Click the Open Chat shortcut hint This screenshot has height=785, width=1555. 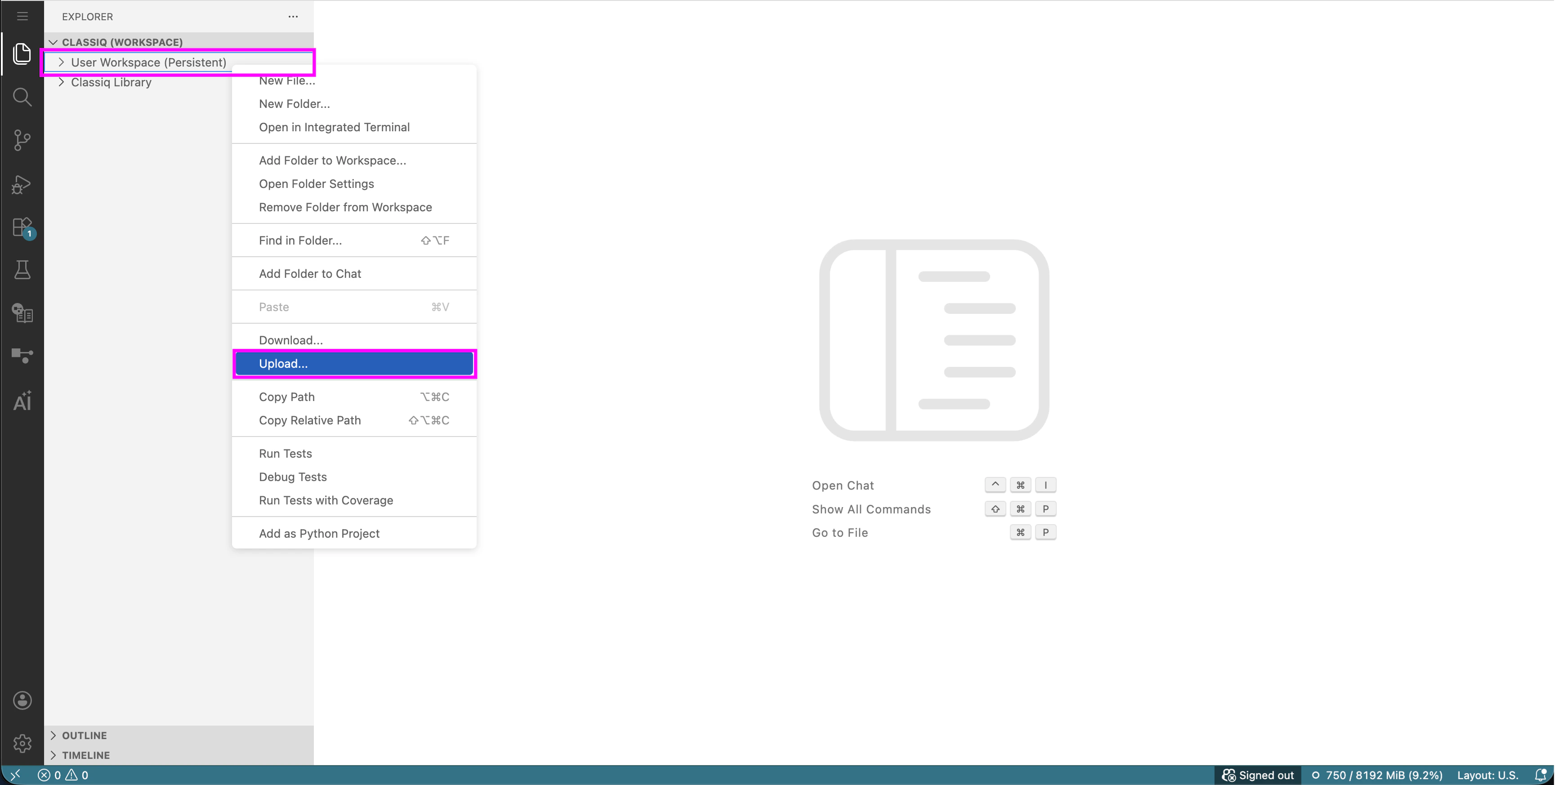tap(843, 486)
